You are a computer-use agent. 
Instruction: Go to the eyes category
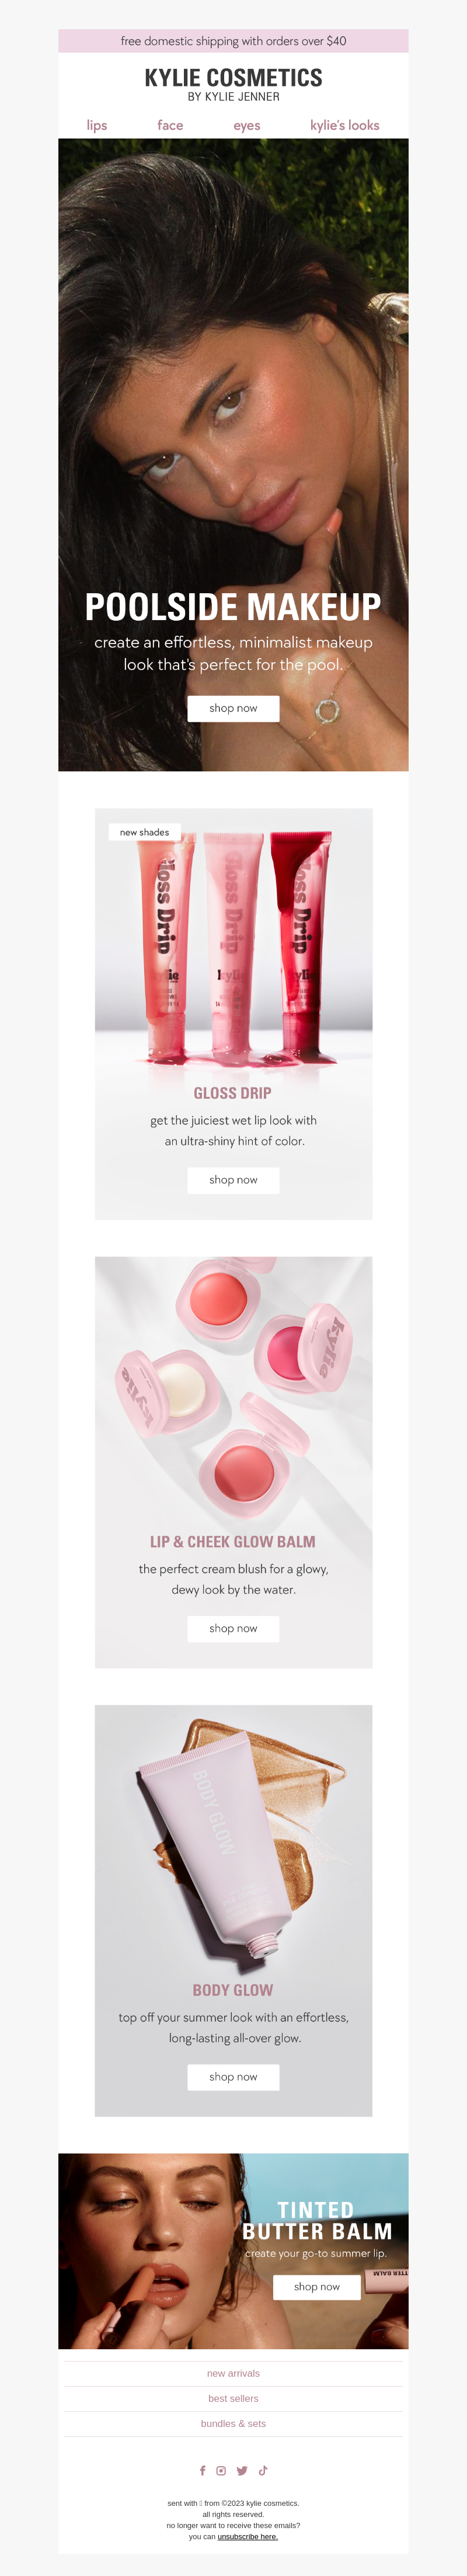tap(246, 125)
